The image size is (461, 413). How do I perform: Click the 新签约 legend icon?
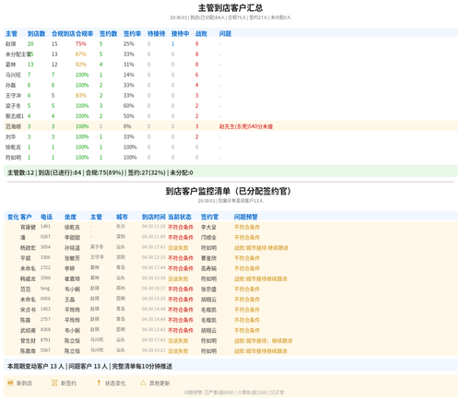tap(54, 383)
